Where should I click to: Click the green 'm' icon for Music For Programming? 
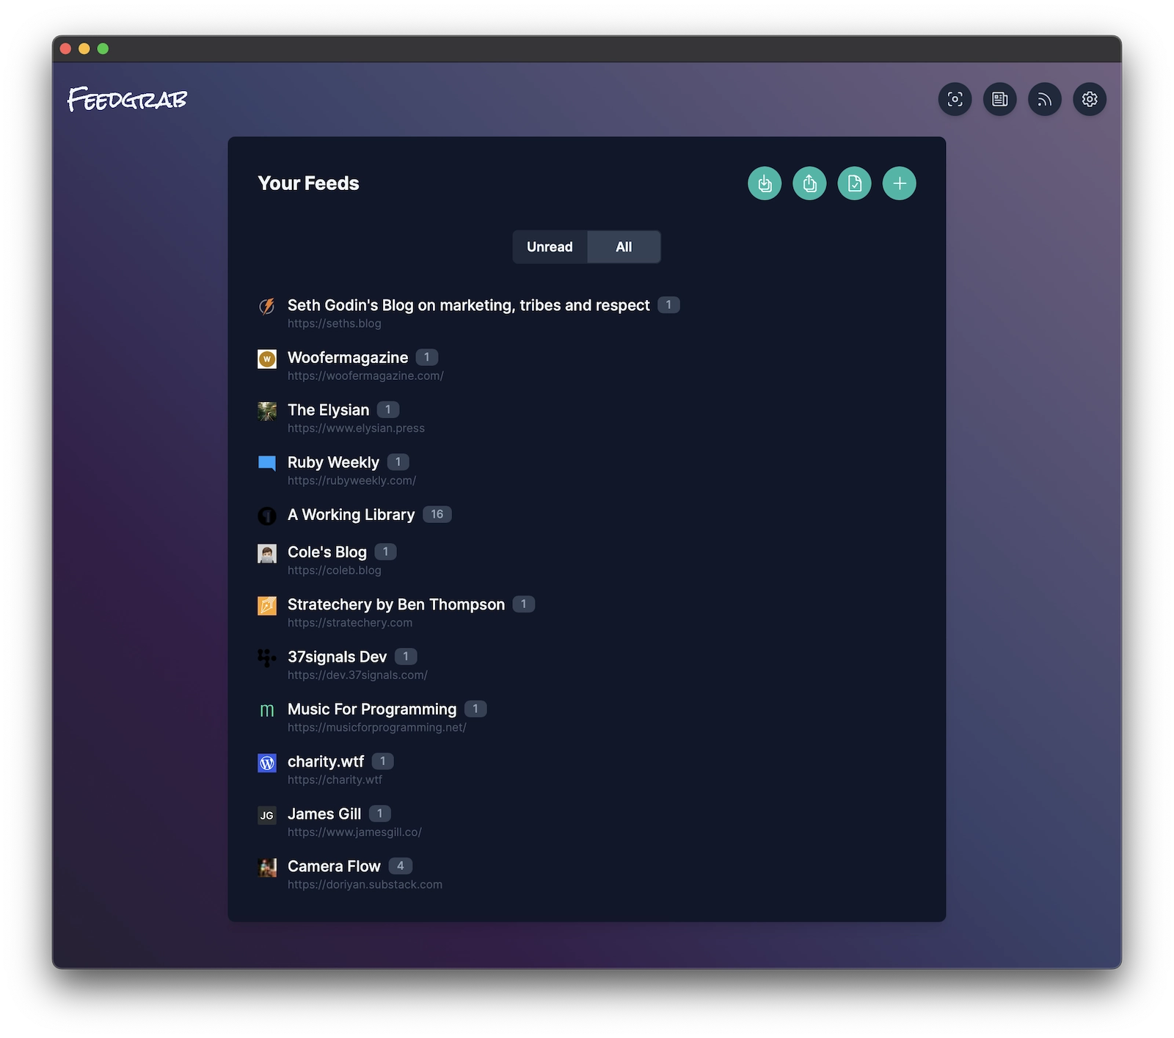[x=267, y=710]
